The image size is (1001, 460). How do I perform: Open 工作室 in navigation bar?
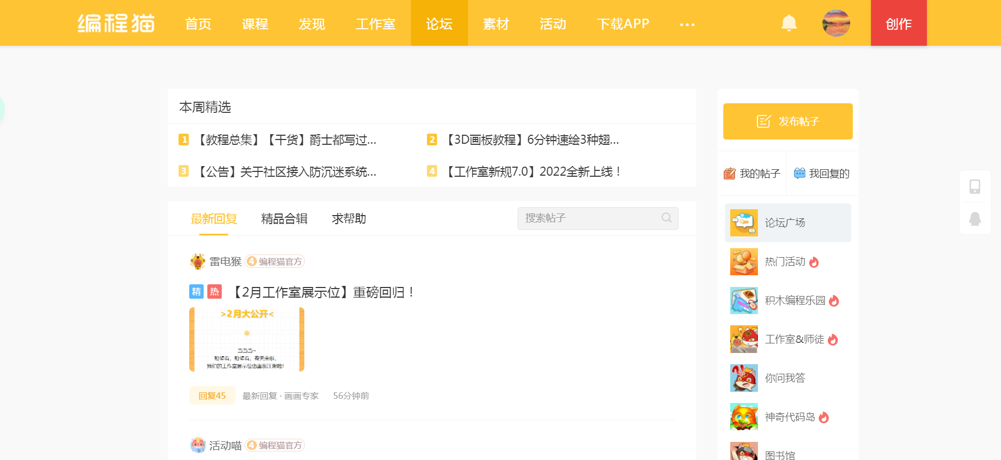(376, 24)
